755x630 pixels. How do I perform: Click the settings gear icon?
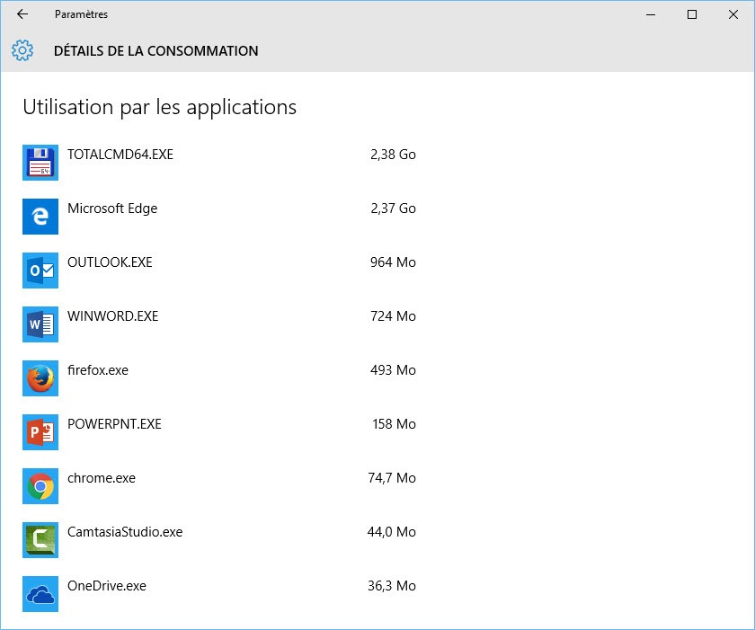coord(22,50)
